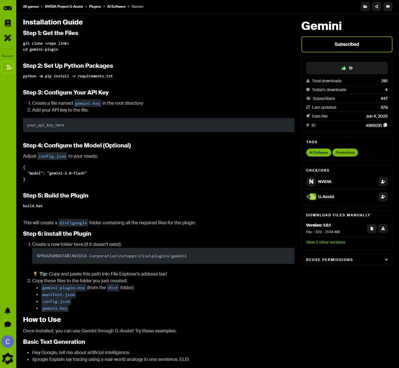Expand View 2 other versions list

coord(326,242)
